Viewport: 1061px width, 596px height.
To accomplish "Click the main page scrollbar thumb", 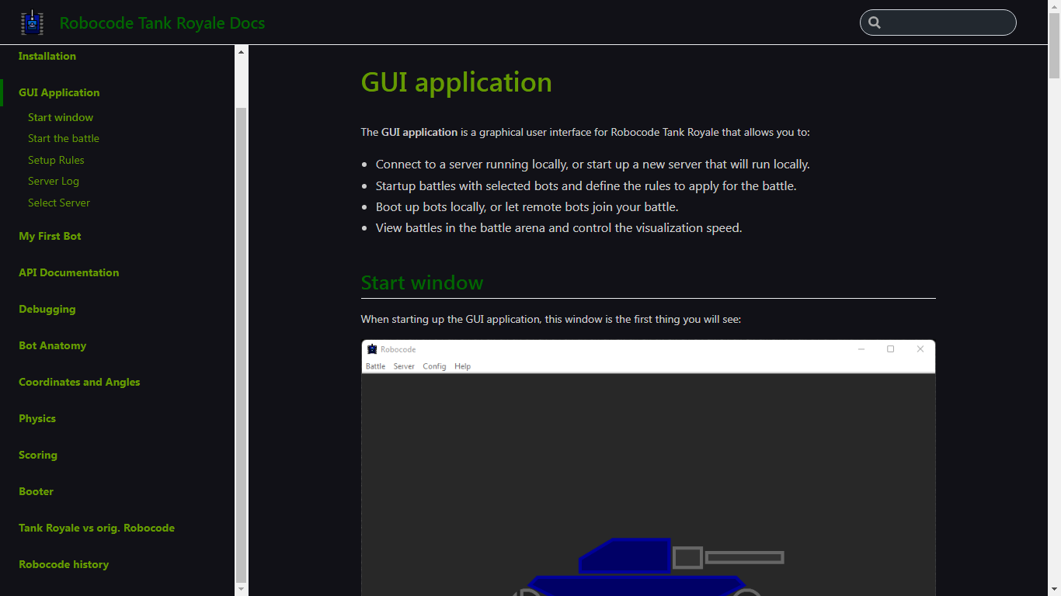I will click(1054, 46).
